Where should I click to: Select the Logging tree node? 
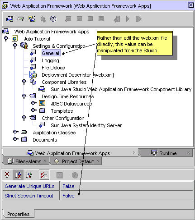[50, 60]
